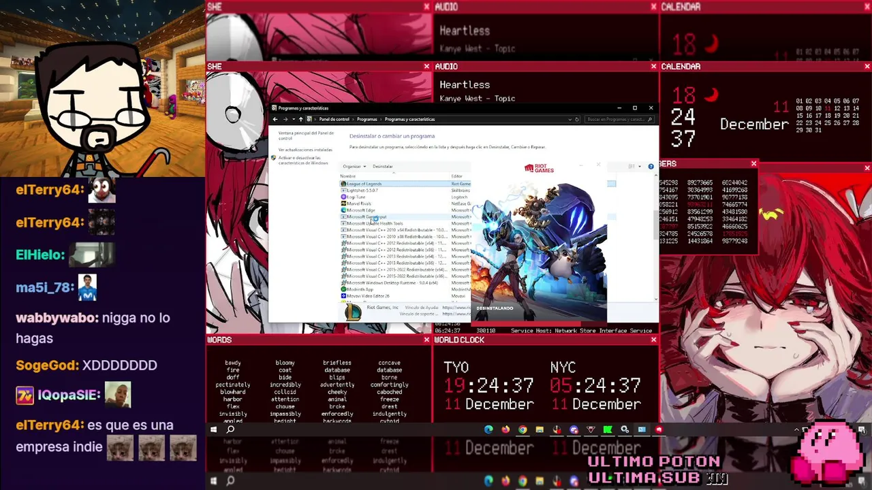Click the ElHielo username in chat
This screenshot has width=872, height=490.
click(40, 255)
